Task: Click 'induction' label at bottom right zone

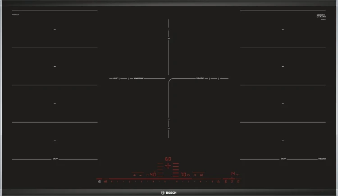Action: coord(322,159)
